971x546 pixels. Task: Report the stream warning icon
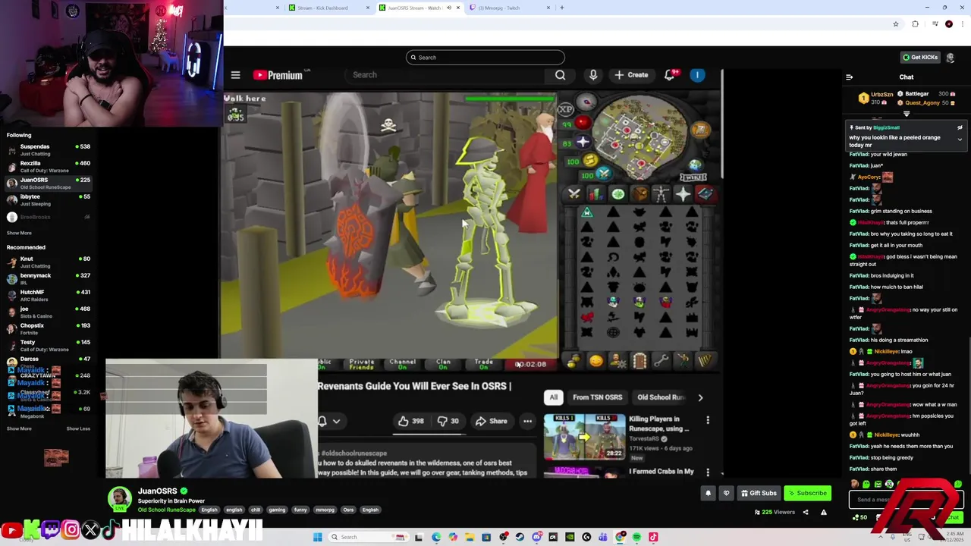tap(823, 512)
